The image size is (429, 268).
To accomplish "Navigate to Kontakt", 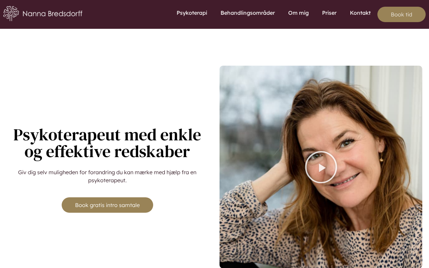I will point(360,13).
